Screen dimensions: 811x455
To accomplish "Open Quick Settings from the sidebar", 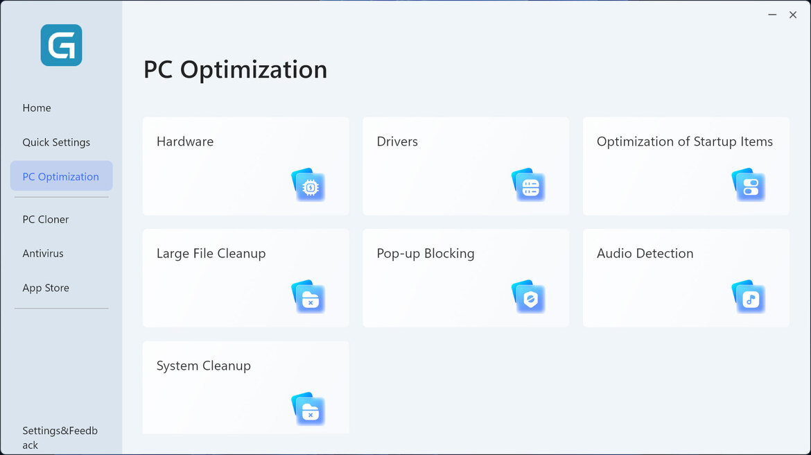I will (x=56, y=142).
